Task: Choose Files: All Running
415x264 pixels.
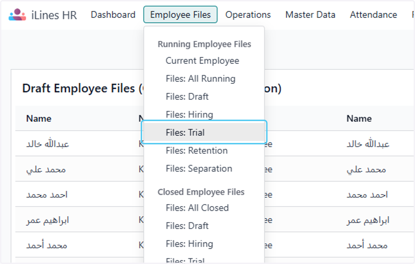Action: (x=201, y=79)
